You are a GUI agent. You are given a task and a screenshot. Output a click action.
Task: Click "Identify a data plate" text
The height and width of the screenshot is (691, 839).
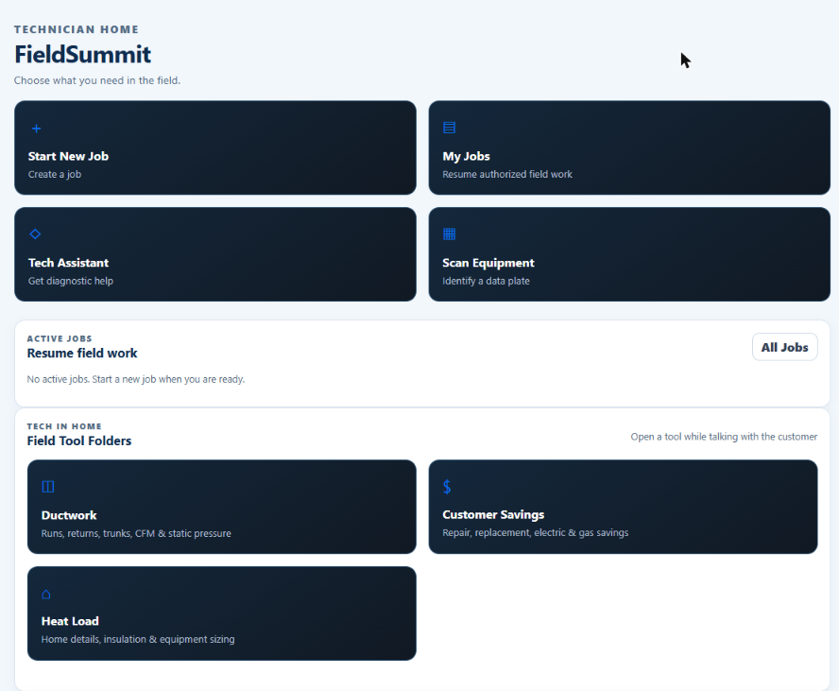coord(486,281)
